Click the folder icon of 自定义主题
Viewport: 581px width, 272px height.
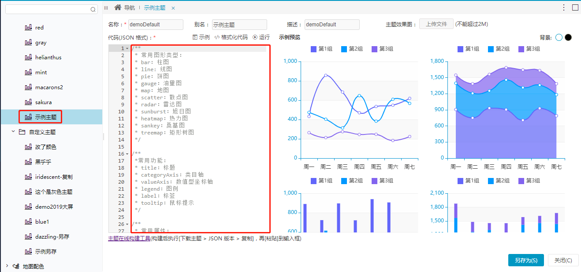coord(22,132)
